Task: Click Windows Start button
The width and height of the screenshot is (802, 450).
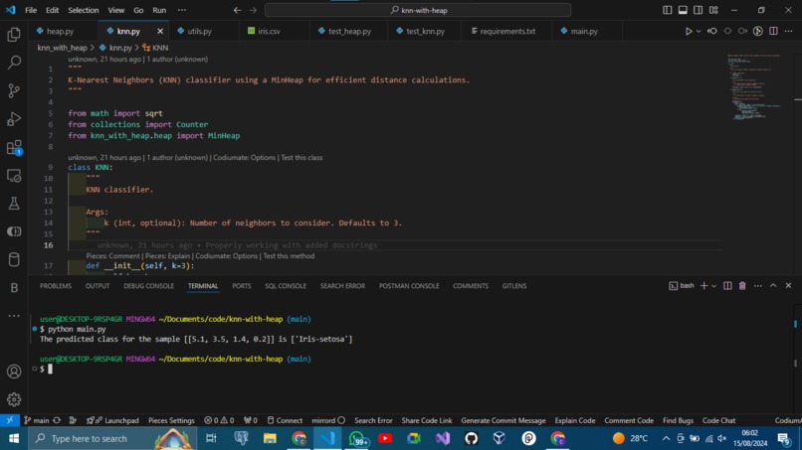Action: pyautogui.click(x=14, y=438)
